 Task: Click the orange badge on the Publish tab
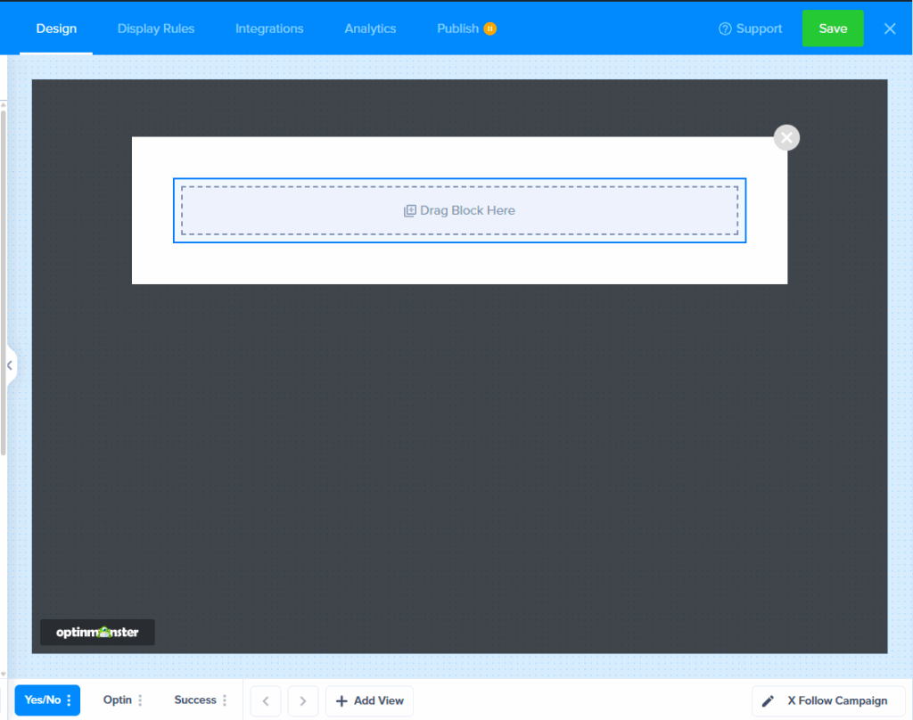pos(490,28)
